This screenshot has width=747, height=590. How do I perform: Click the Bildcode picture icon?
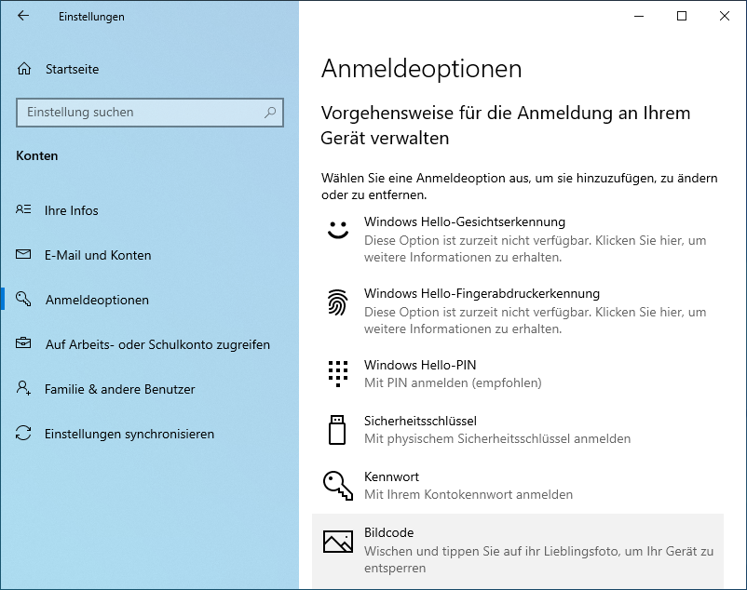point(336,541)
